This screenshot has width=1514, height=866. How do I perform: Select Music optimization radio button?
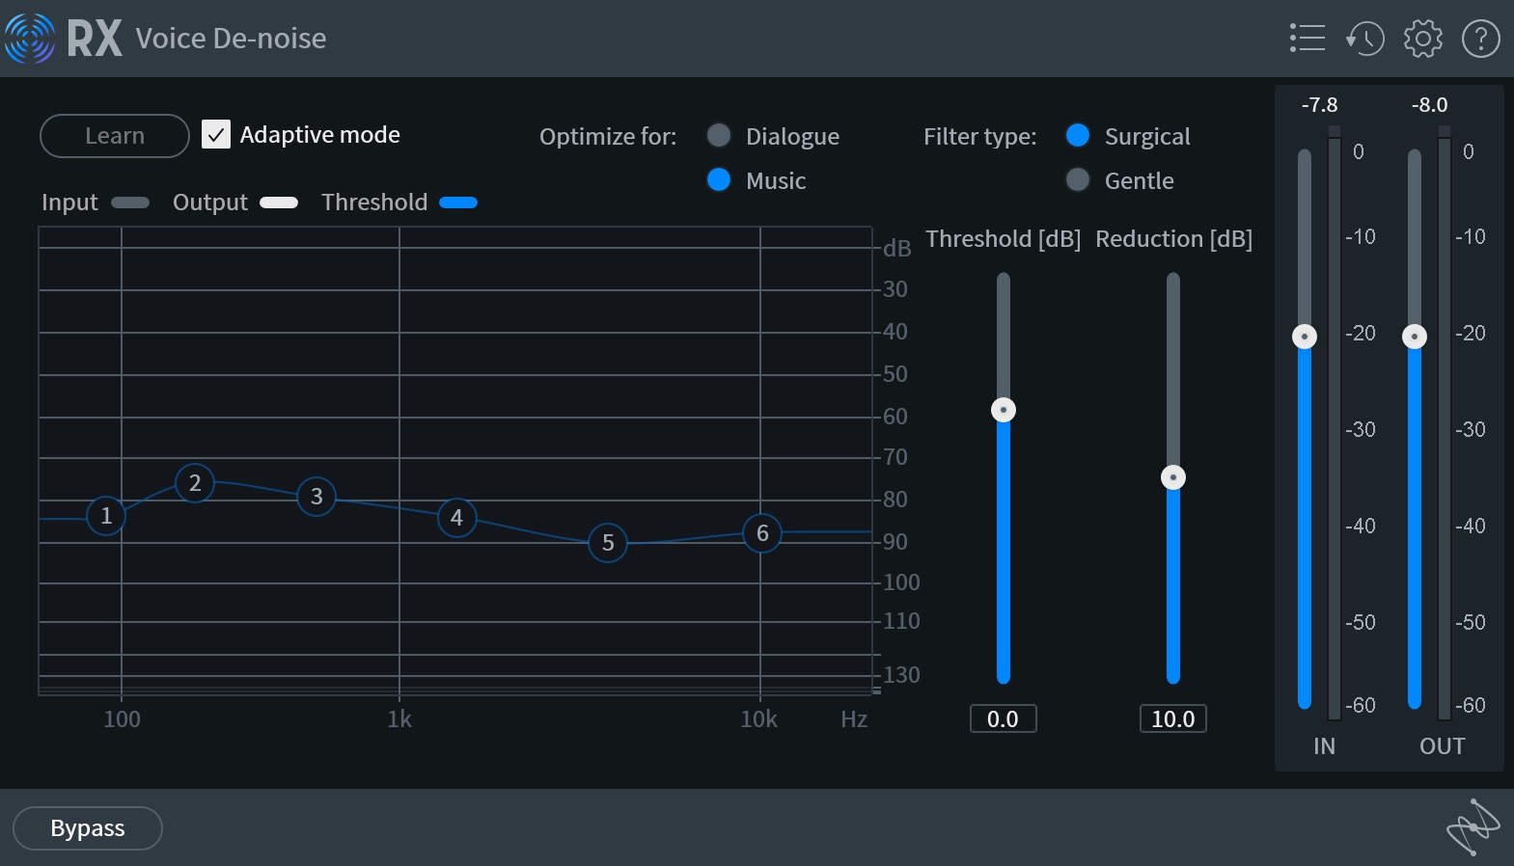[x=719, y=179]
